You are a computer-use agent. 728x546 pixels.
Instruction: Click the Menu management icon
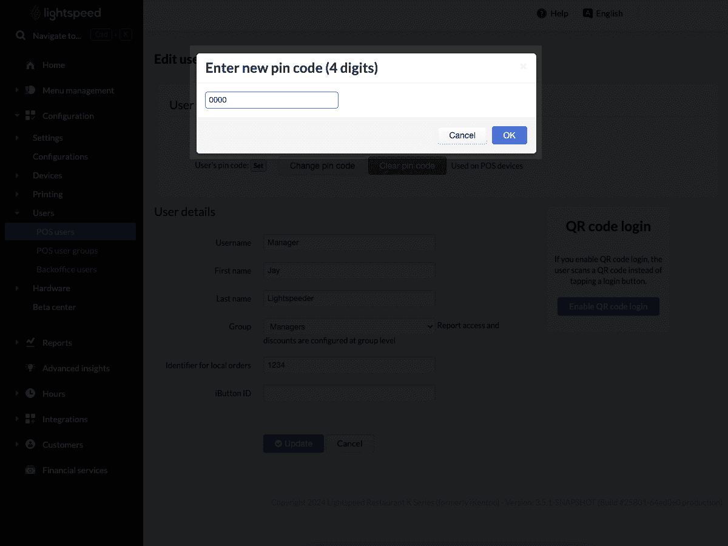point(30,90)
